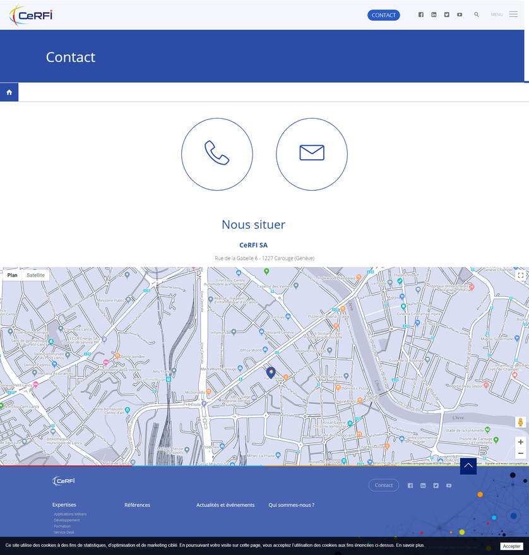Open Formation footer link
Image resolution: width=529 pixels, height=555 pixels.
pyautogui.click(x=62, y=526)
